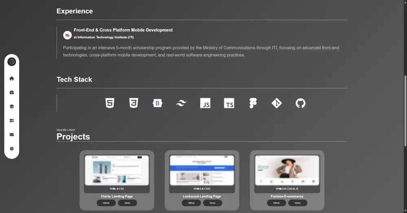Image resolution: width=407 pixels, height=213 pixels.
Task: Open Github link for Fashion-E-commerce
Action: click(276, 203)
